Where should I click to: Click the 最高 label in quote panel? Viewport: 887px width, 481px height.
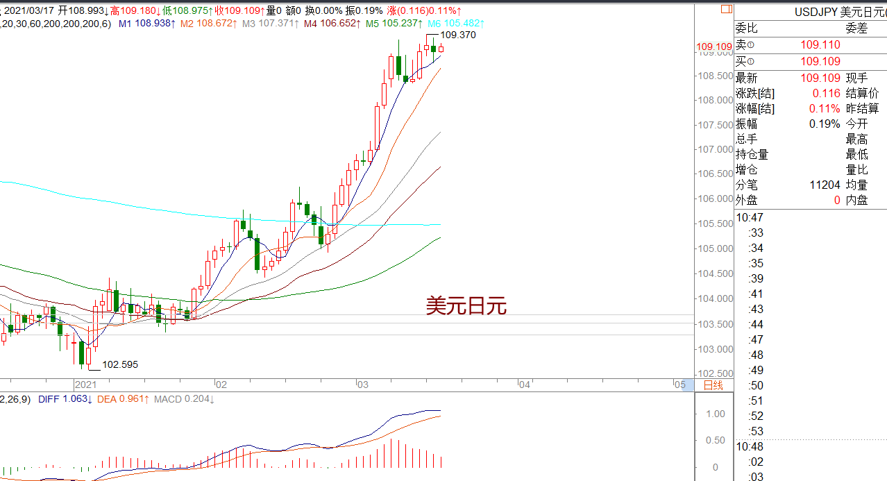pyautogui.click(x=856, y=140)
